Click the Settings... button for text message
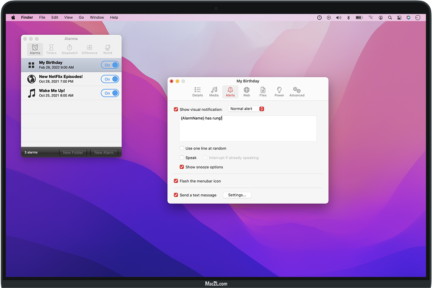The width and height of the screenshot is (432, 288). 237,195
